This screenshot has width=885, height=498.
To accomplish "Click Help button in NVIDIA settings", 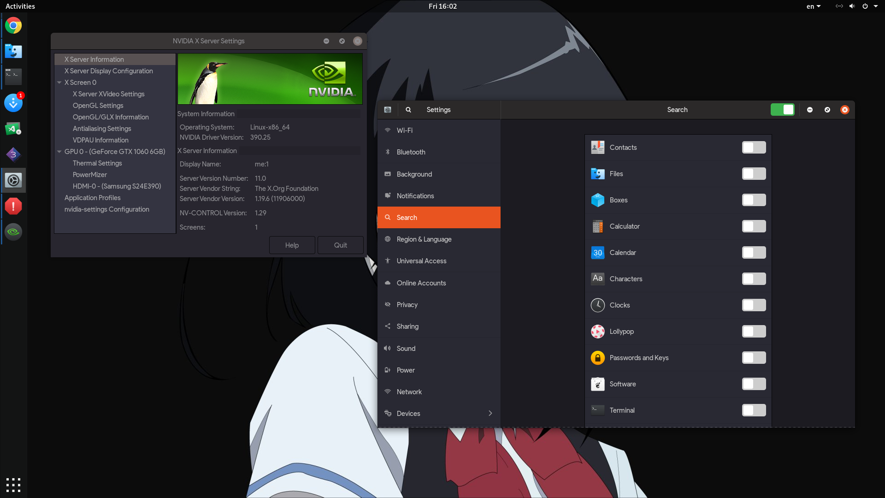I will [x=292, y=245].
